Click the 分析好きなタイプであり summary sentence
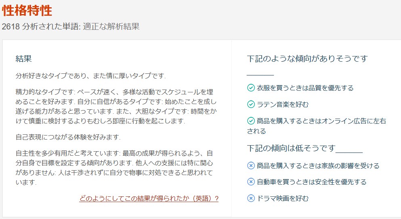Image resolution: width=401 pixels, height=219 pixels. (x=90, y=76)
